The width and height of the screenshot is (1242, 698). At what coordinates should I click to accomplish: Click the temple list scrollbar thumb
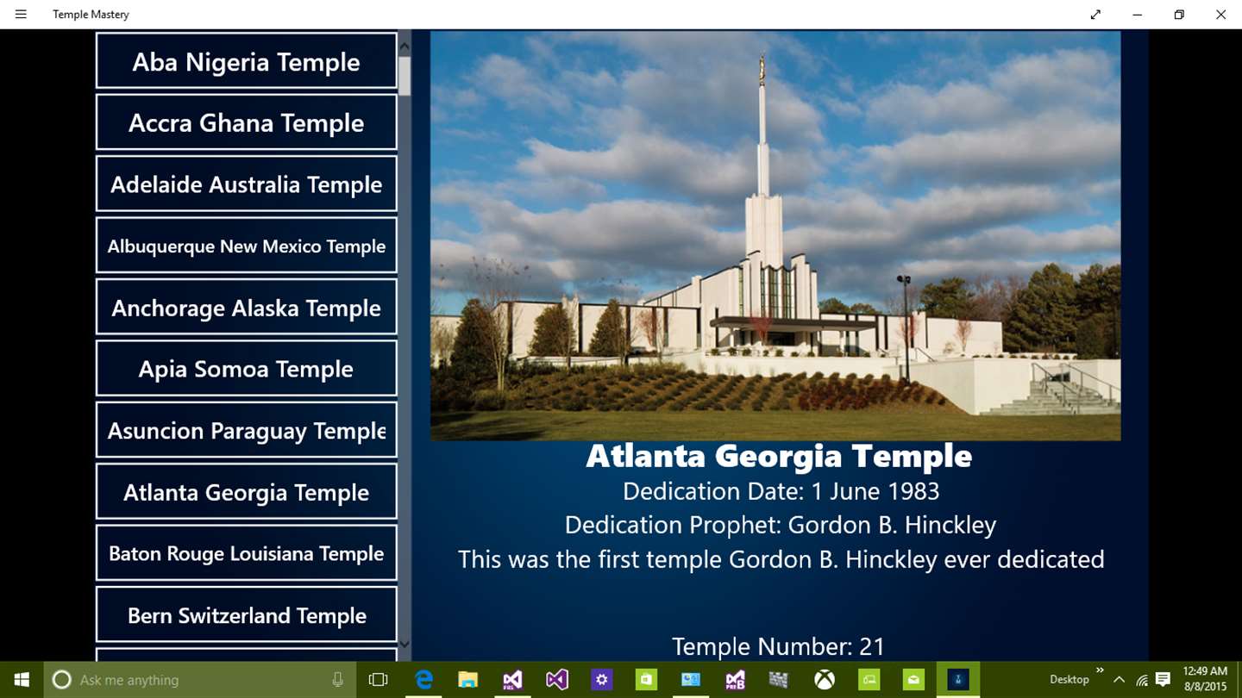405,75
